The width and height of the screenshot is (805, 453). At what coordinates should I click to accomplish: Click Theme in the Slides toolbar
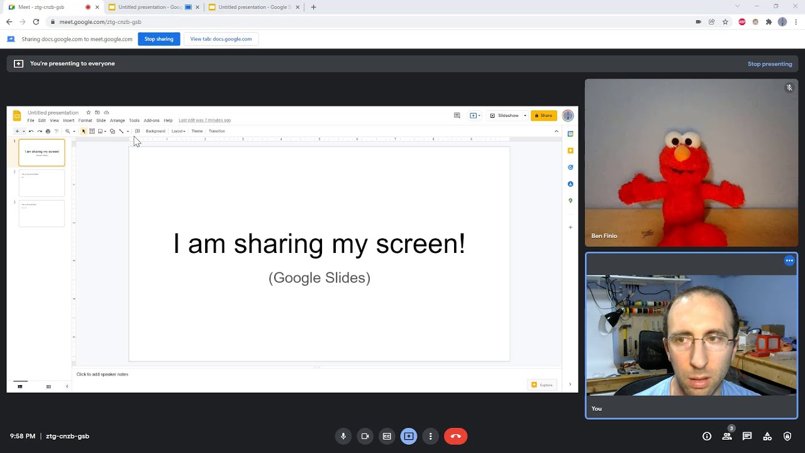(197, 131)
